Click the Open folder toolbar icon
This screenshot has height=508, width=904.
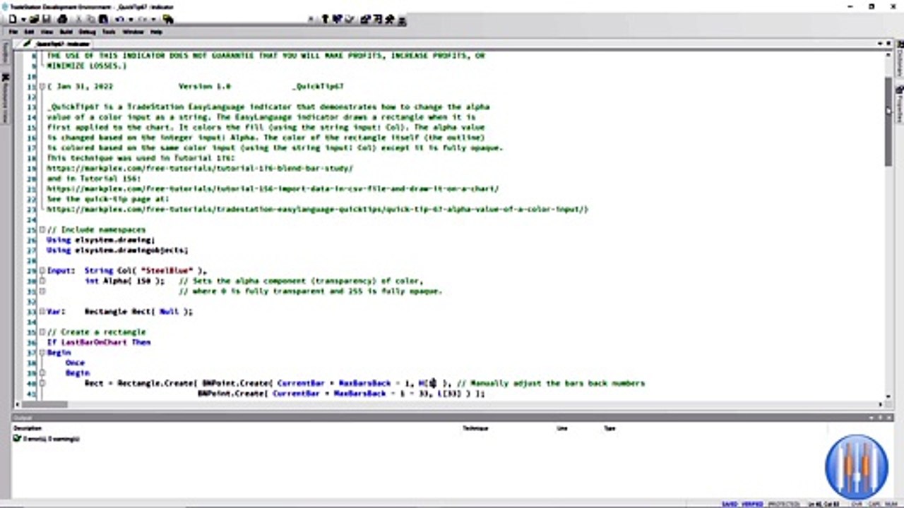point(34,19)
